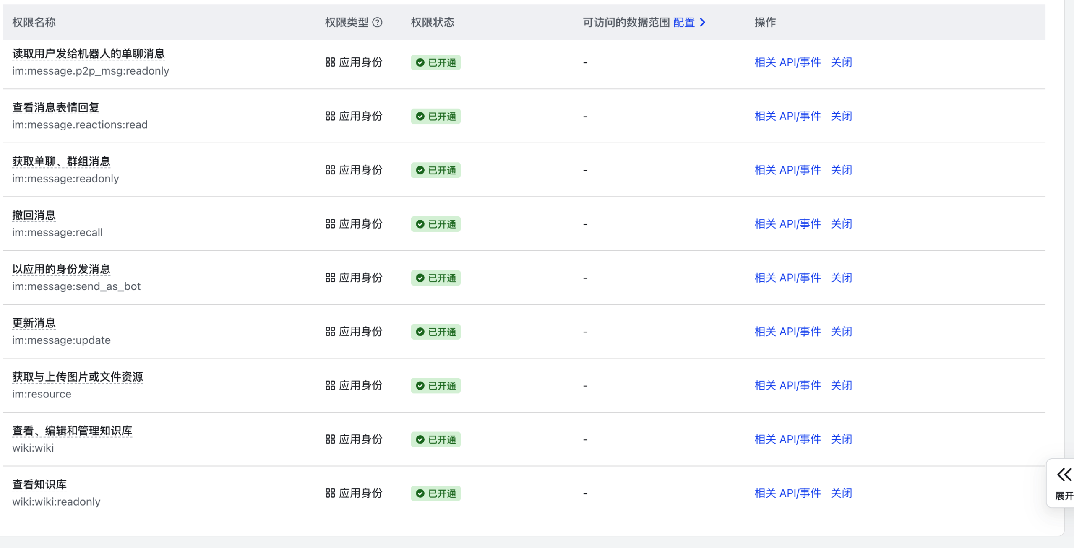The height and width of the screenshot is (548, 1074).
Task: Open 相关 API/事件 for 查看消息表情回复
Action: [787, 116]
